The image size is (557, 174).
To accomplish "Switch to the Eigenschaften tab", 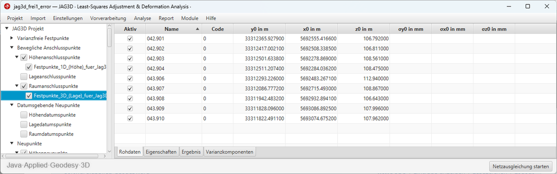I will pos(161,152).
